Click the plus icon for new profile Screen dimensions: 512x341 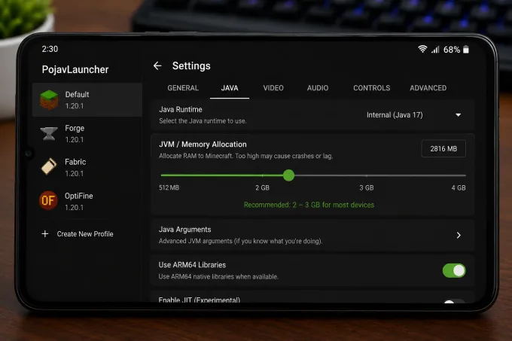45,233
